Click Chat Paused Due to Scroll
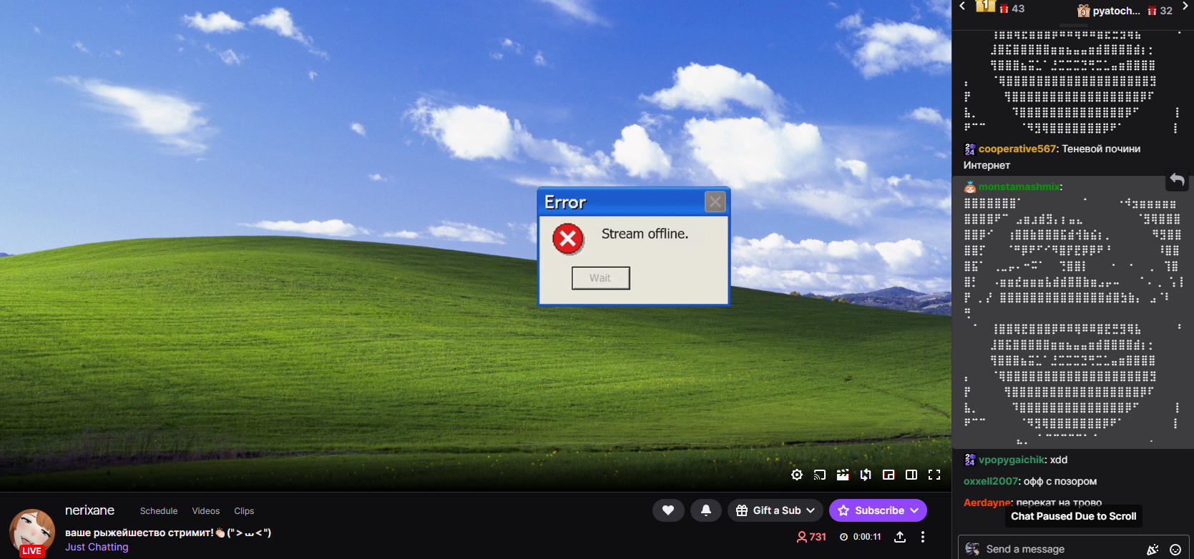Screen dimensions: 1194x559 pos(1073,516)
